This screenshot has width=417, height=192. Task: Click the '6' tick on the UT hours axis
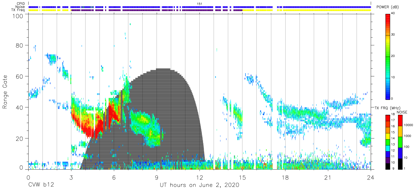[x=114, y=177]
